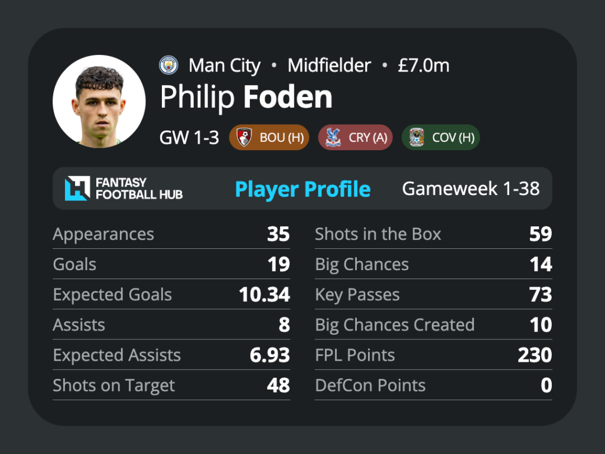Click the £7.0m price label
This screenshot has width=605, height=454.
424,66
